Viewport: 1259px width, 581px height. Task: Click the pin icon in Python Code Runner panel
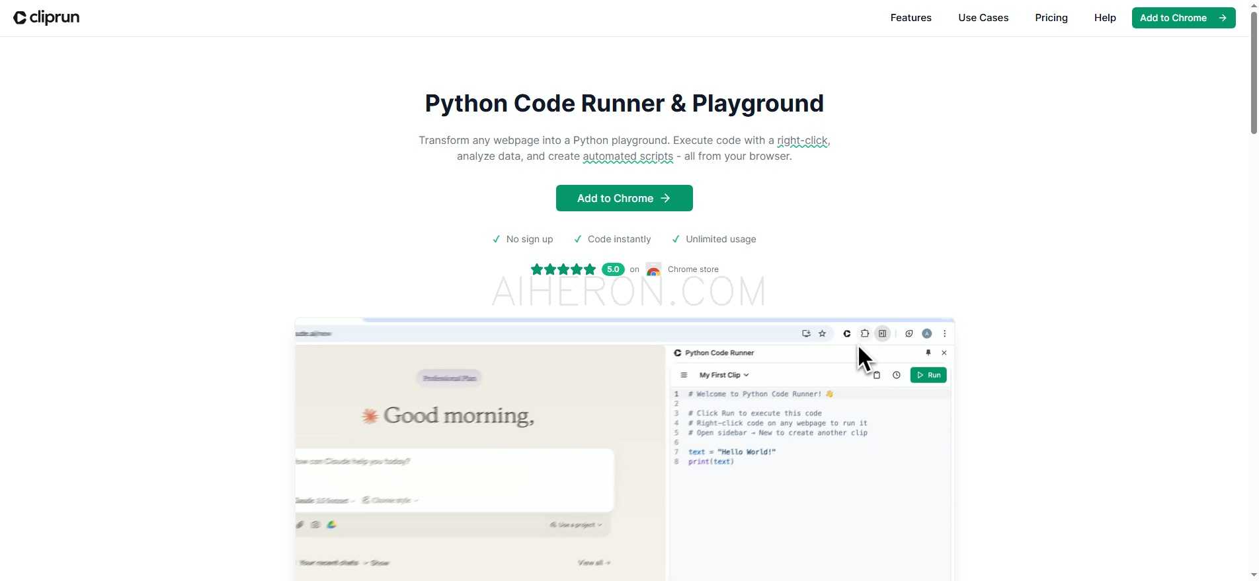point(928,353)
